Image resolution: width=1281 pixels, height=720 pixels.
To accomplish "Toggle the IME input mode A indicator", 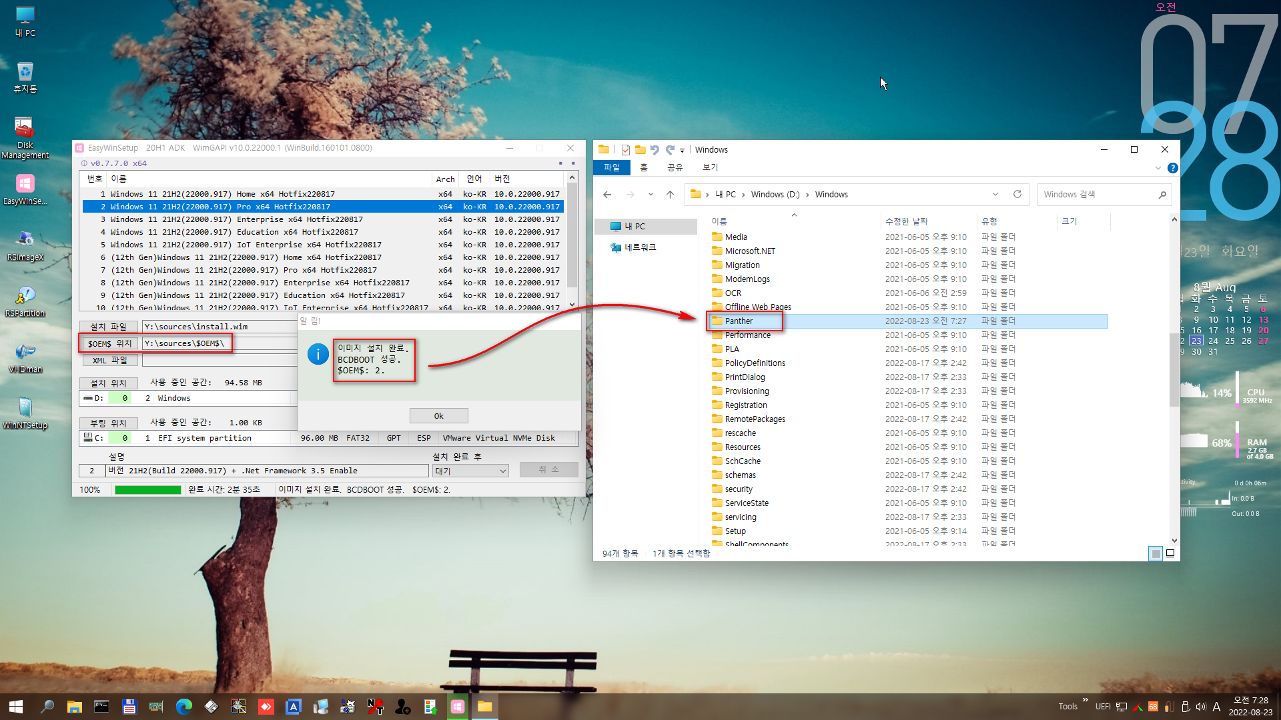I will click(1216, 707).
